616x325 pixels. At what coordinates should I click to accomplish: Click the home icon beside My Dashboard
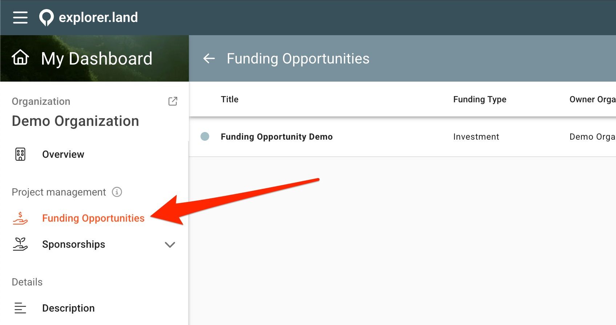click(20, 57)
